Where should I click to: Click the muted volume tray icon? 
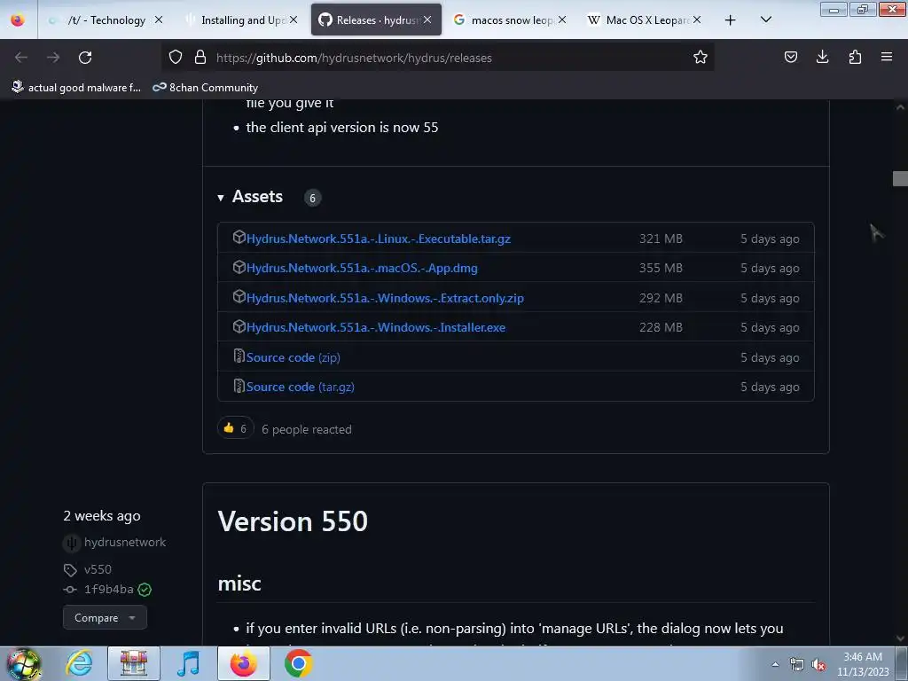click(818, 665)
